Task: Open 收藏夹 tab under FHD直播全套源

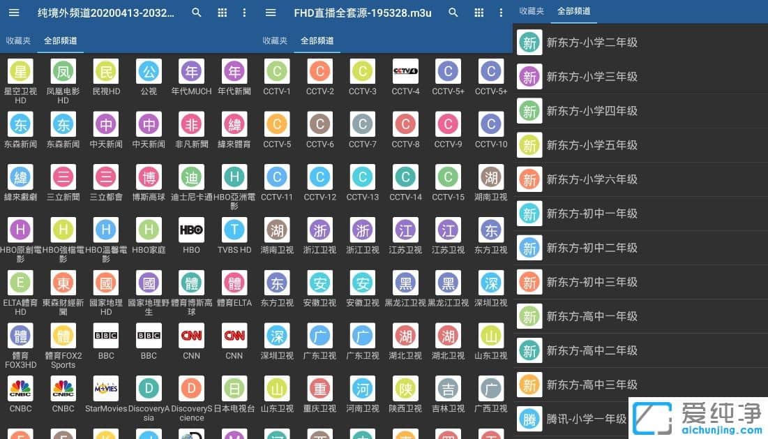Action: (x=275, y=40)
